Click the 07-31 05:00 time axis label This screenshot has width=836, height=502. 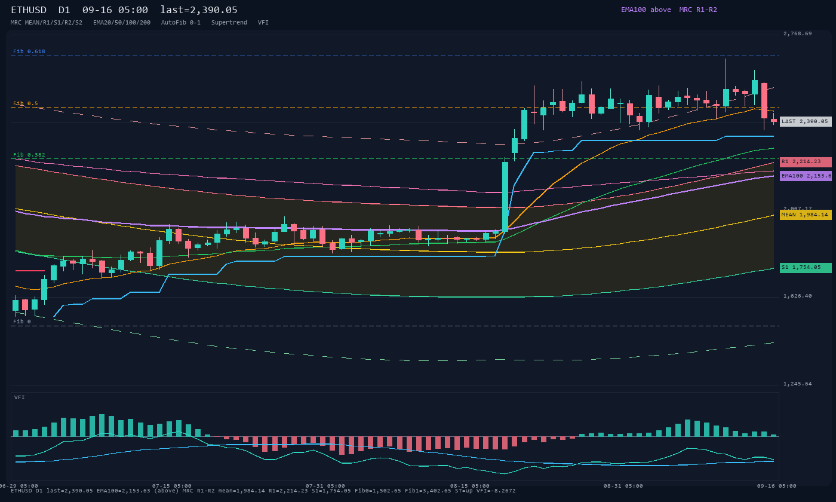[x=325, y=486]
